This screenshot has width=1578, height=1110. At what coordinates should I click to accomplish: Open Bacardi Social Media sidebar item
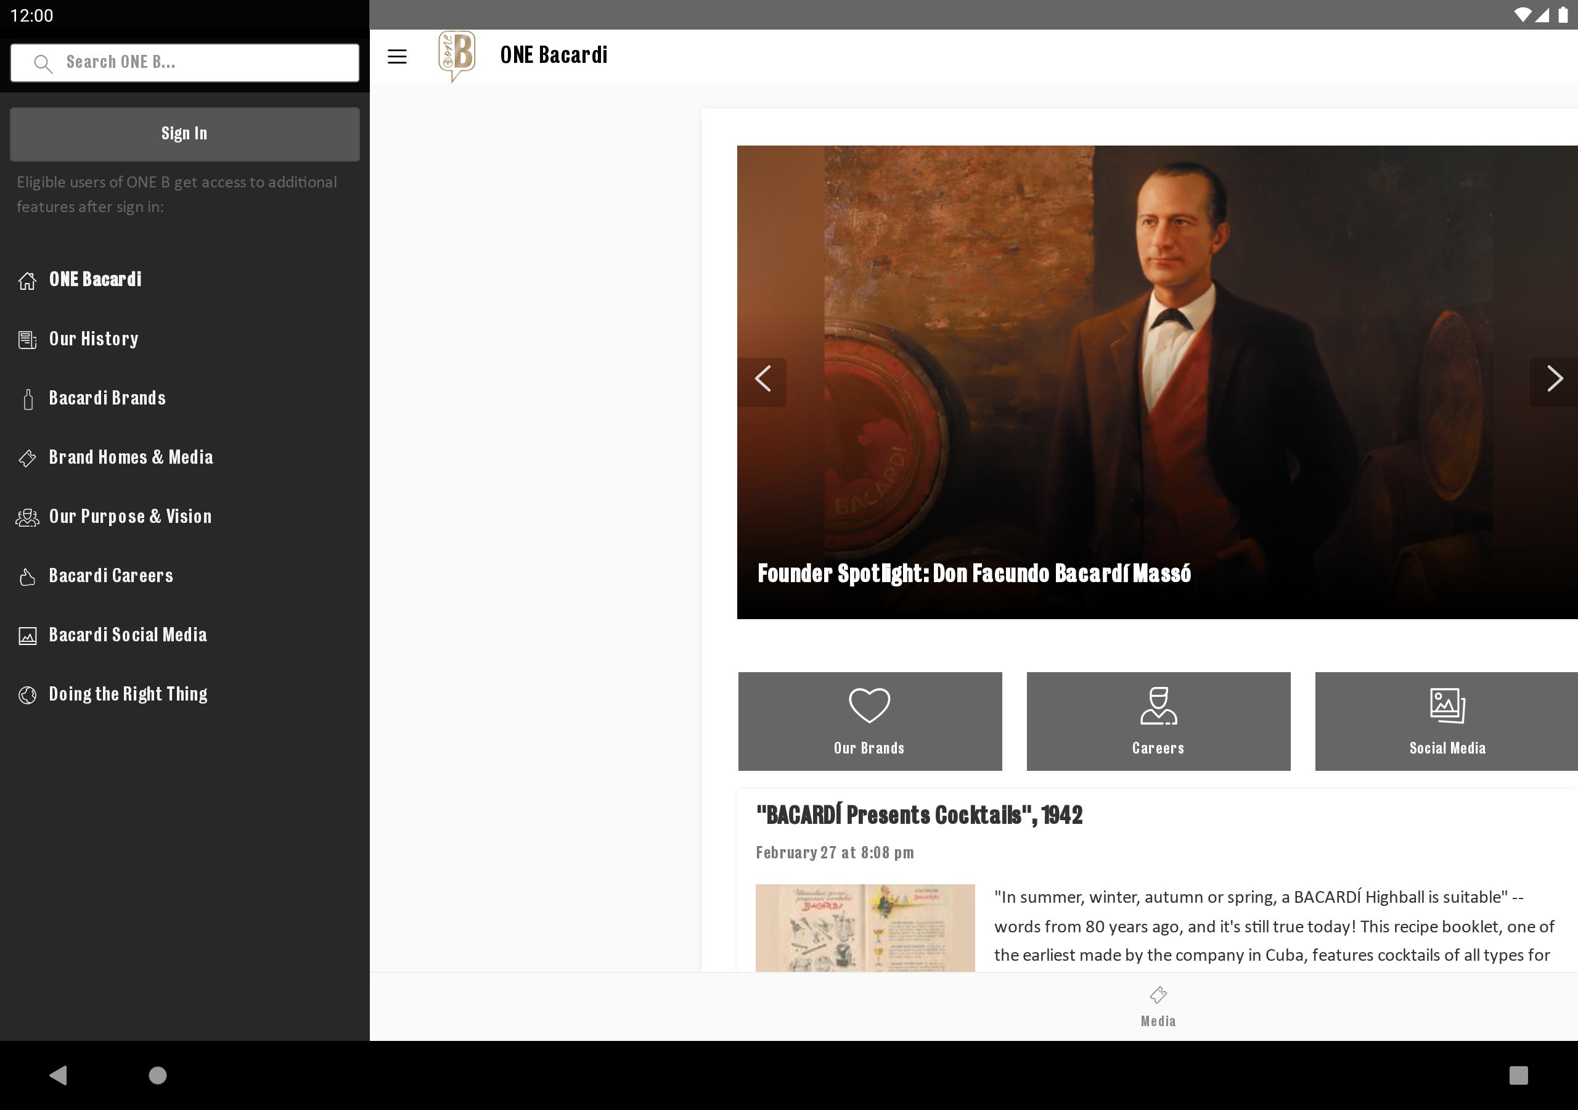[128, 635]
